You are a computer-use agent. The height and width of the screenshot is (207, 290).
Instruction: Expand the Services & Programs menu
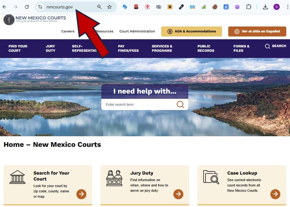pos(162,48)
